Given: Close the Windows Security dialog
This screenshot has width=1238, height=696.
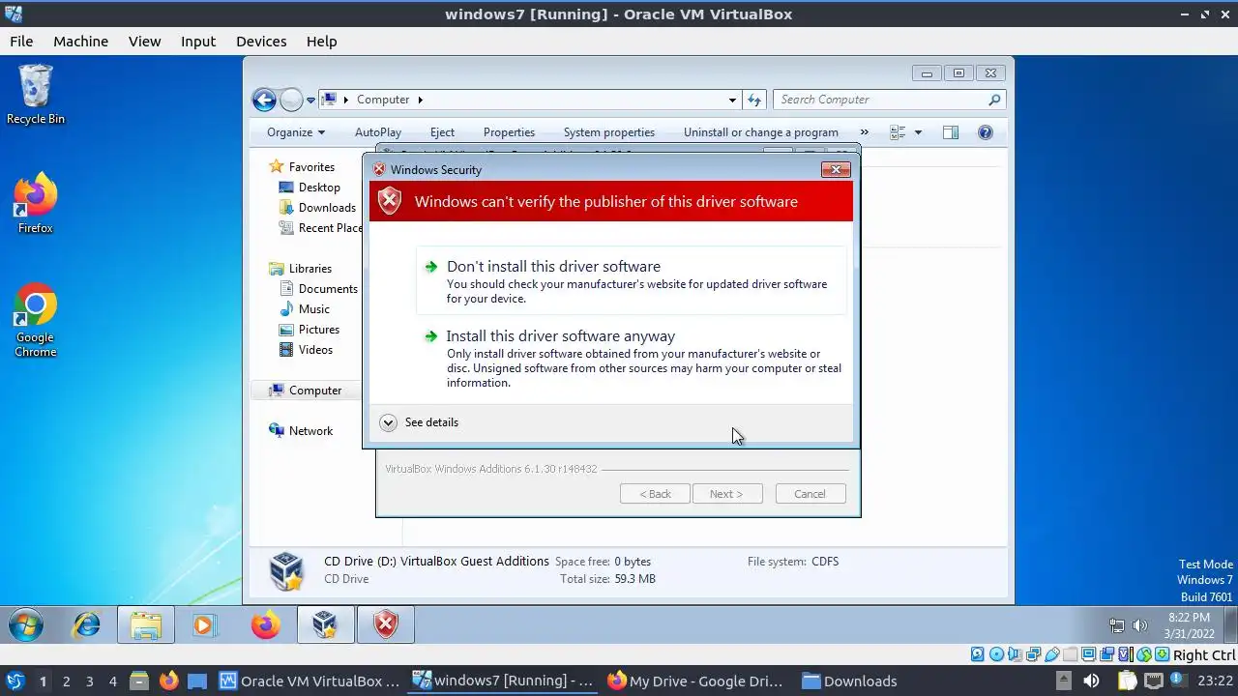Looking at the screenshot, I should [x=836, y=169].
